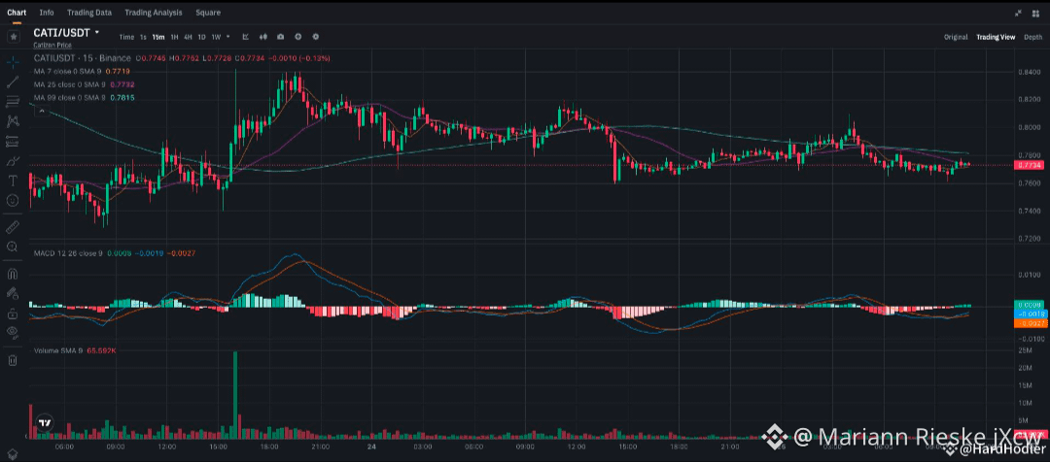Viewport: 1050px width, 462px height.
Task: Activate the zoom in tool
Action: [13, 247]
